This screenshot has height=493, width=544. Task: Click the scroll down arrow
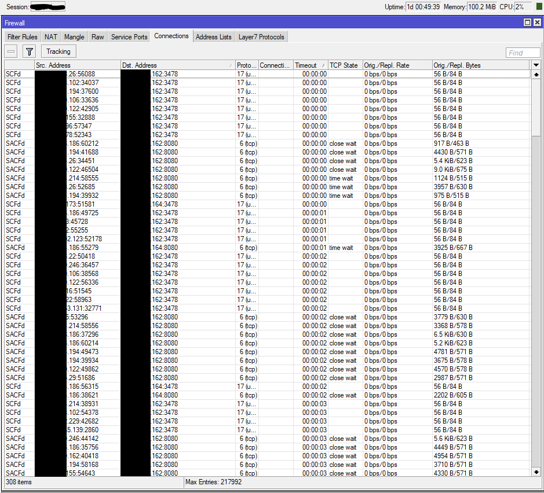click(536, 472)
